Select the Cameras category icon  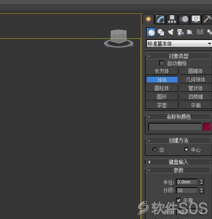pyautogui.click(x=180, y=32)
